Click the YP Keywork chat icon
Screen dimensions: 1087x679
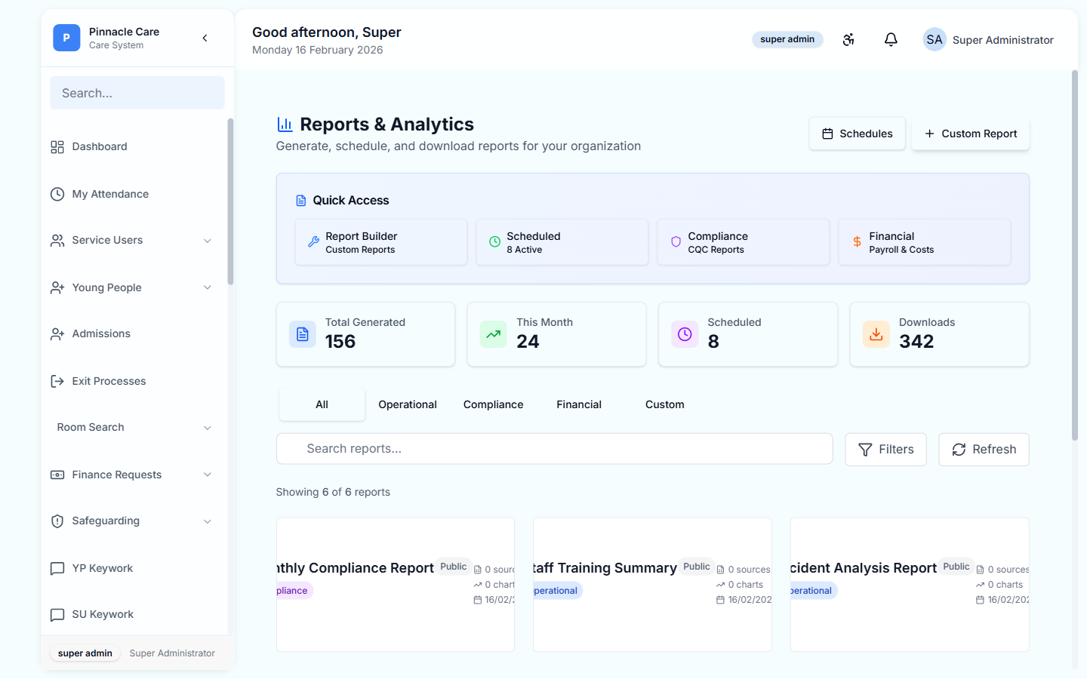57,567
